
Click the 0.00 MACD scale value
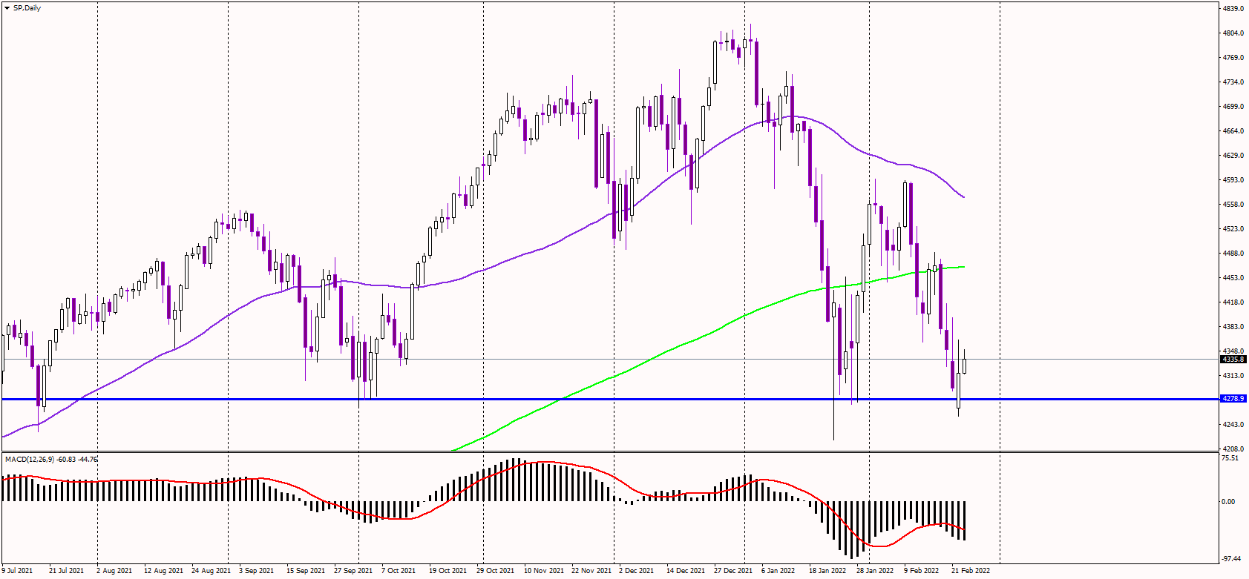click(x=1228, y=502)
